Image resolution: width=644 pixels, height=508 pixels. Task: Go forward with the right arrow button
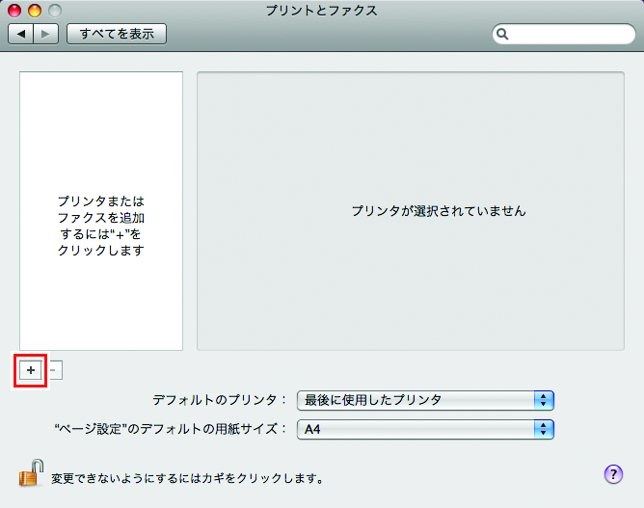pos(46,34)
